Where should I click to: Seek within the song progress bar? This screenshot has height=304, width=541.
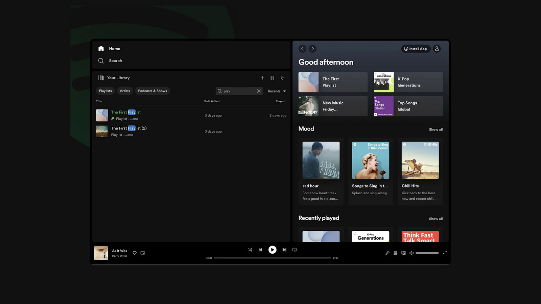272,258
